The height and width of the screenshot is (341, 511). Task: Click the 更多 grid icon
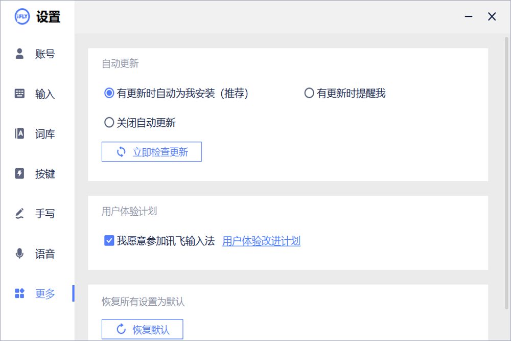[20, 293]
